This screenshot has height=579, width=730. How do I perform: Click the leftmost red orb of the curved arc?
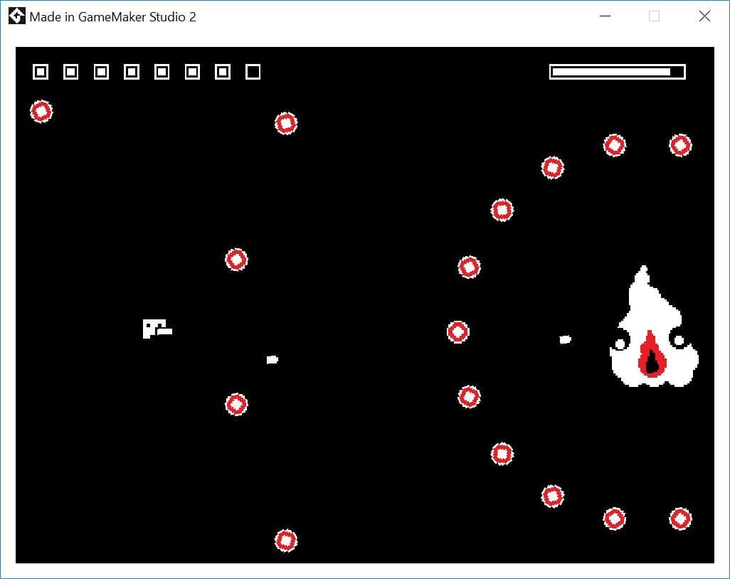[458, 332]
